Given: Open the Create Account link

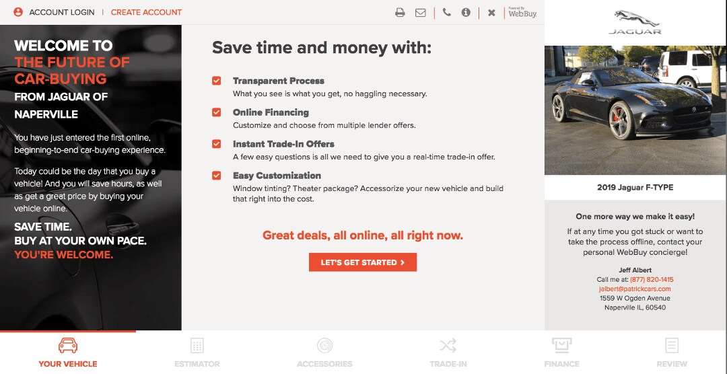Looking at the screenshot, I should [x=146, y=12].
